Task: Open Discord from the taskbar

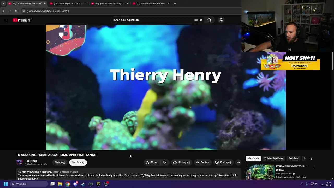Action: coord(75,184)
